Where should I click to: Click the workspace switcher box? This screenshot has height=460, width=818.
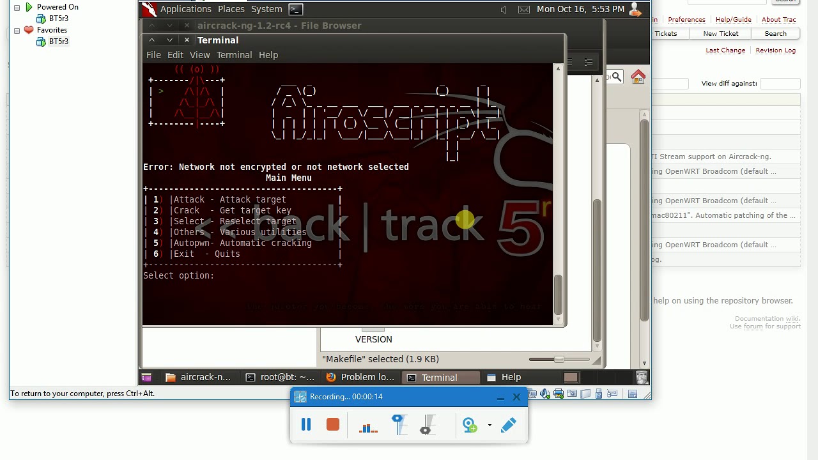pos(571,378)
